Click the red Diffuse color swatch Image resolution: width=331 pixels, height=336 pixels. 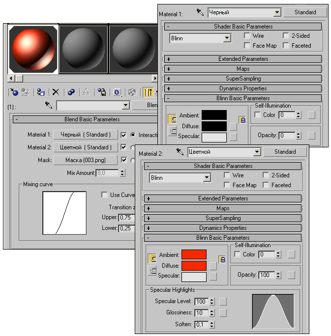(x=194, y=266)
